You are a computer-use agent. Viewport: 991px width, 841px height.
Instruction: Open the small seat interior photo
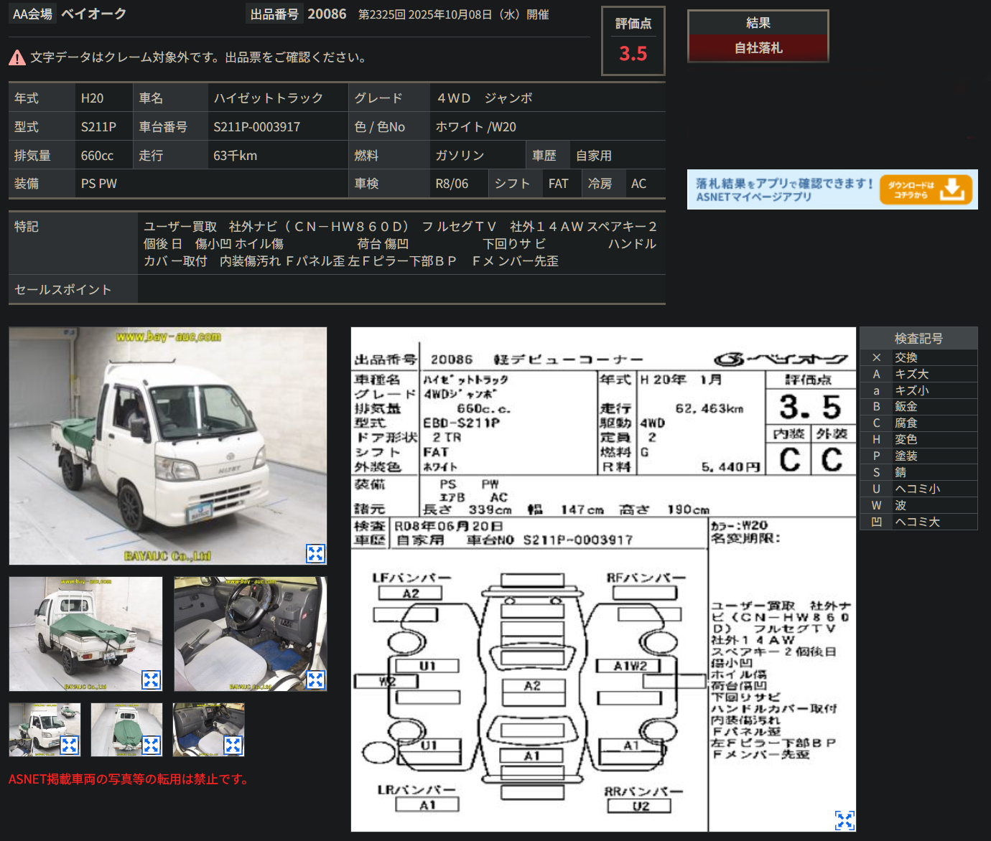tap(209, 730)
